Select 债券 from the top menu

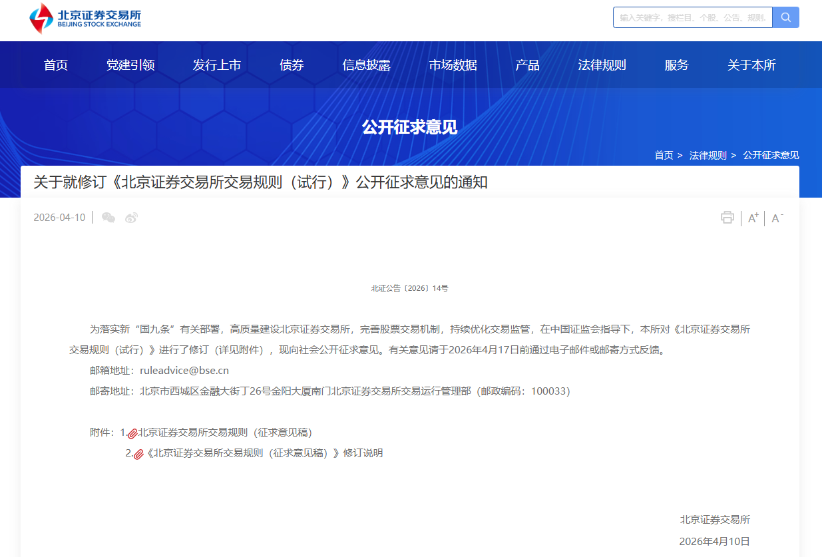coord(291,65)
